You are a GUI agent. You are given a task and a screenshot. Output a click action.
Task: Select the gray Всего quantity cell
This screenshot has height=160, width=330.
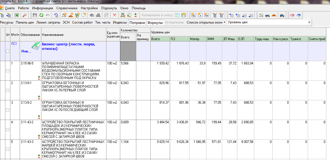pyautogui.click(x=128, y=51)
